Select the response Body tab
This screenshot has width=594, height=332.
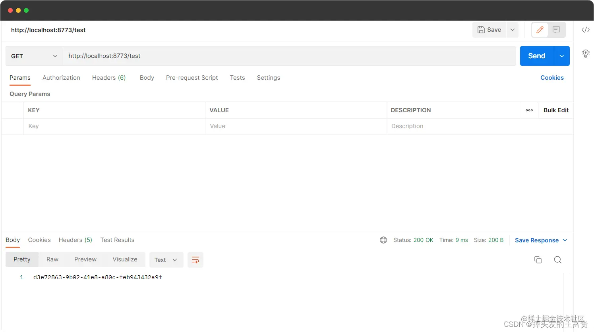pos(13,240)
